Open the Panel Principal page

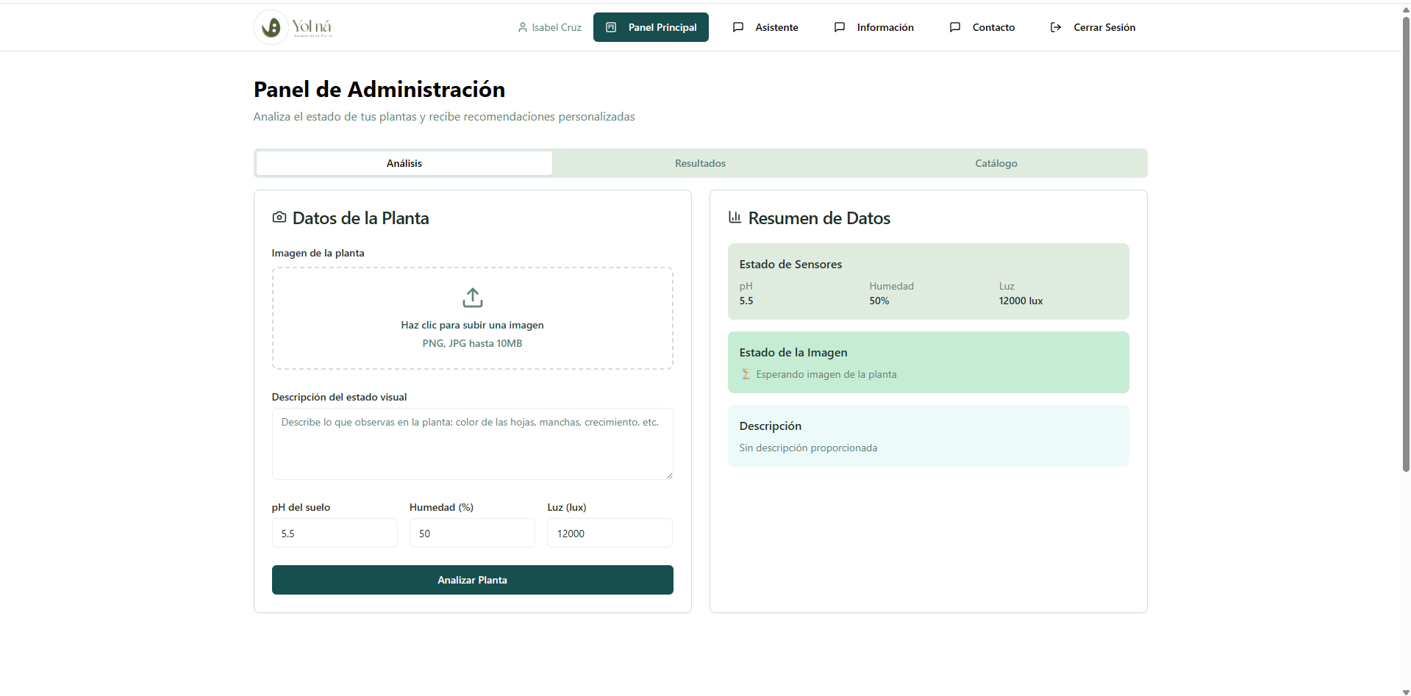pos(651,27)
